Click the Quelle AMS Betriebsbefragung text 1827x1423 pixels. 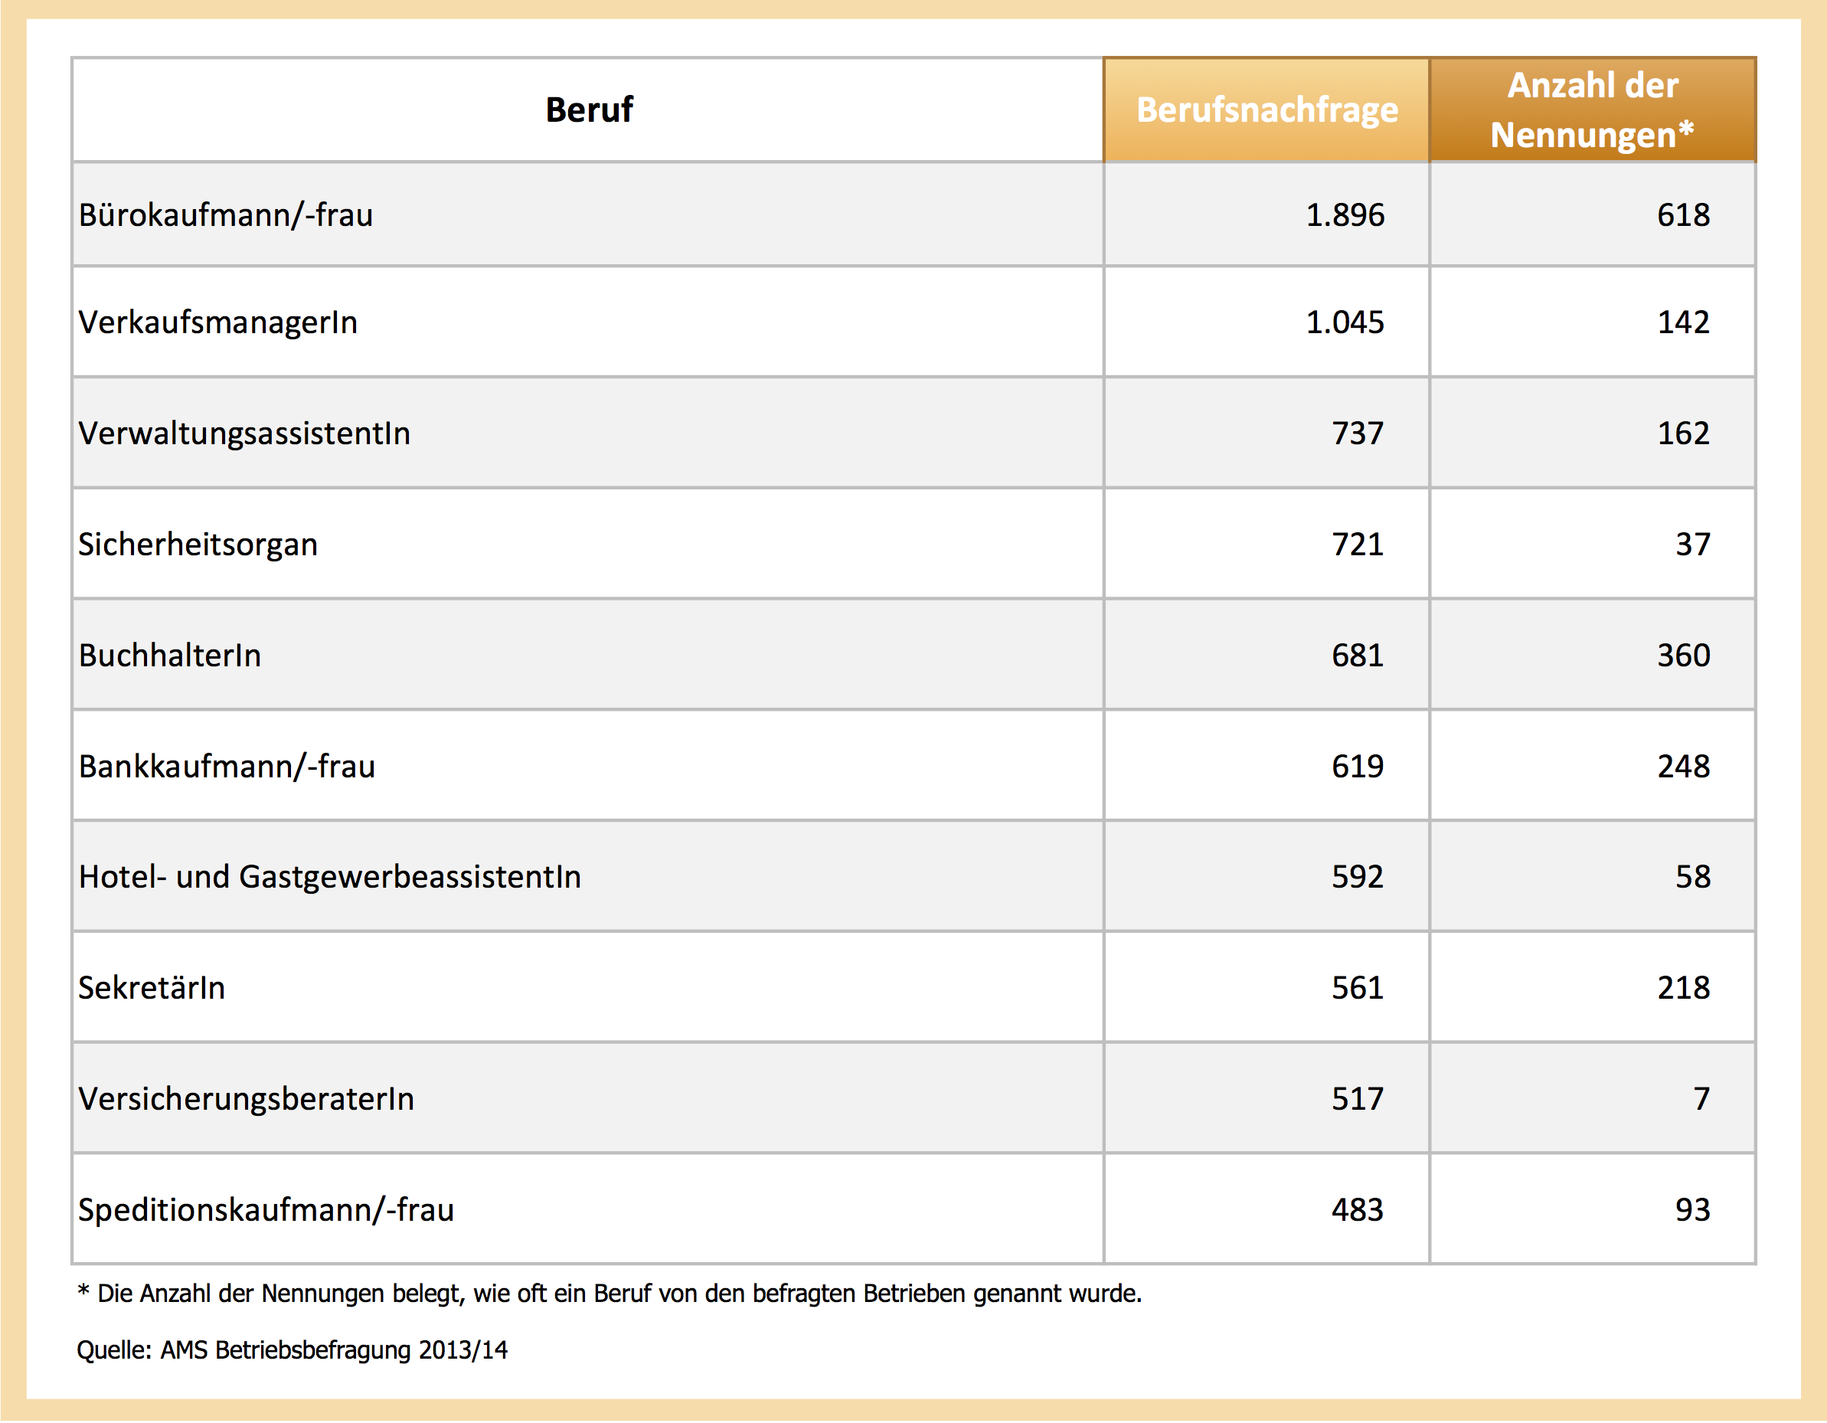tap(292, 1350)
